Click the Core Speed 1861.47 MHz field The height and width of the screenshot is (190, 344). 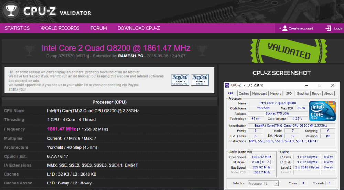click(262, 157)
